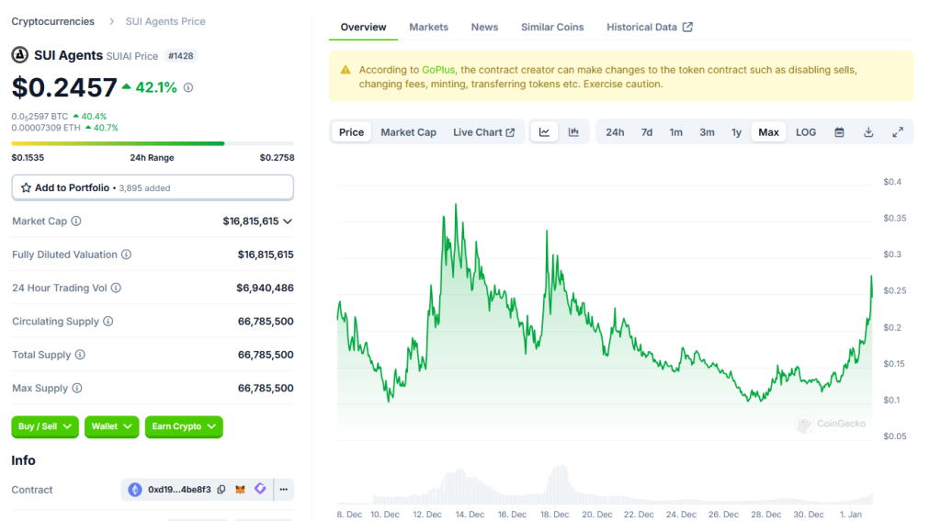Switch to the News tab

point(484,27)
